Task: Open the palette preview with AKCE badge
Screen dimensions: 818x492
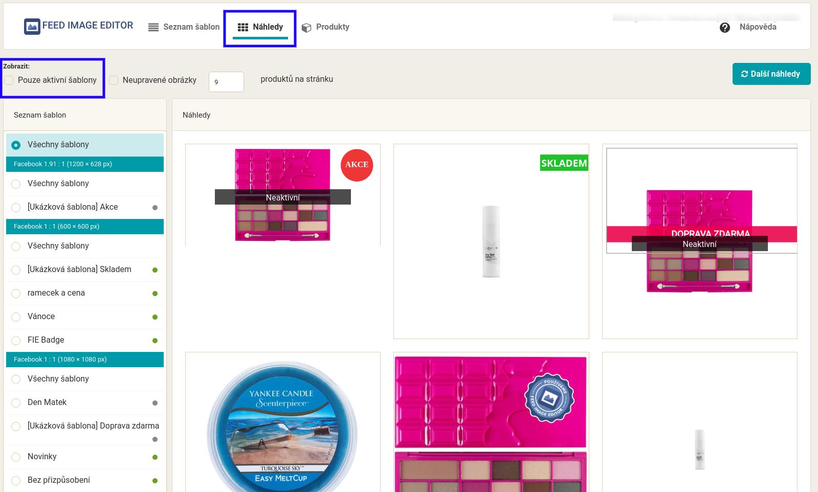Action: click(x=283, y=195)
